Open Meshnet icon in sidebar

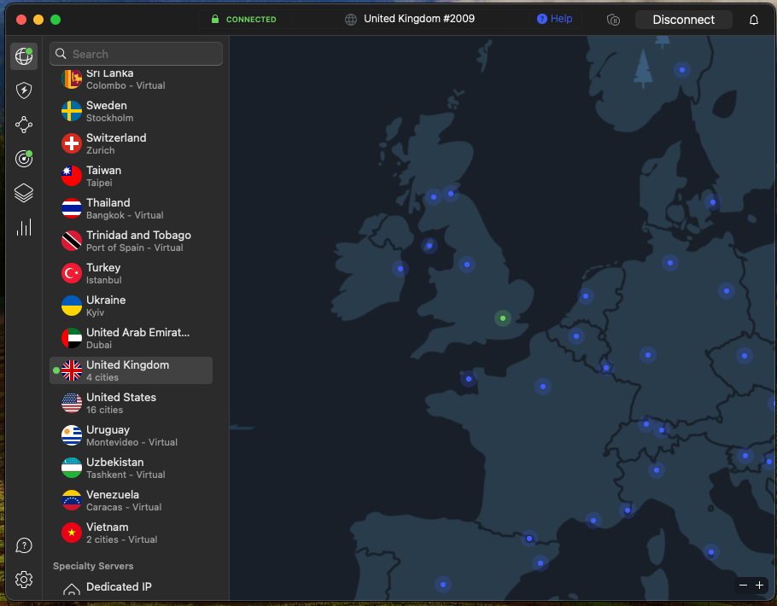point(24,125)
